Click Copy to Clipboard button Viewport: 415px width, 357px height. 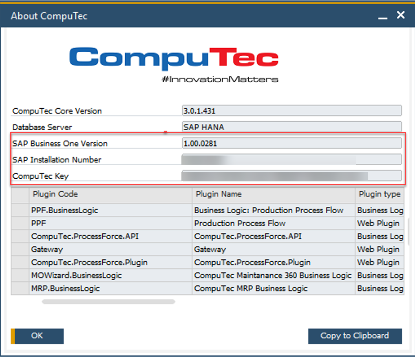[x=355, y=336]
